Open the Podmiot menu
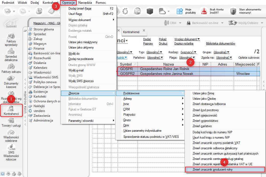Viewport: 266px width, 177px height. click(x=8, y=3)
